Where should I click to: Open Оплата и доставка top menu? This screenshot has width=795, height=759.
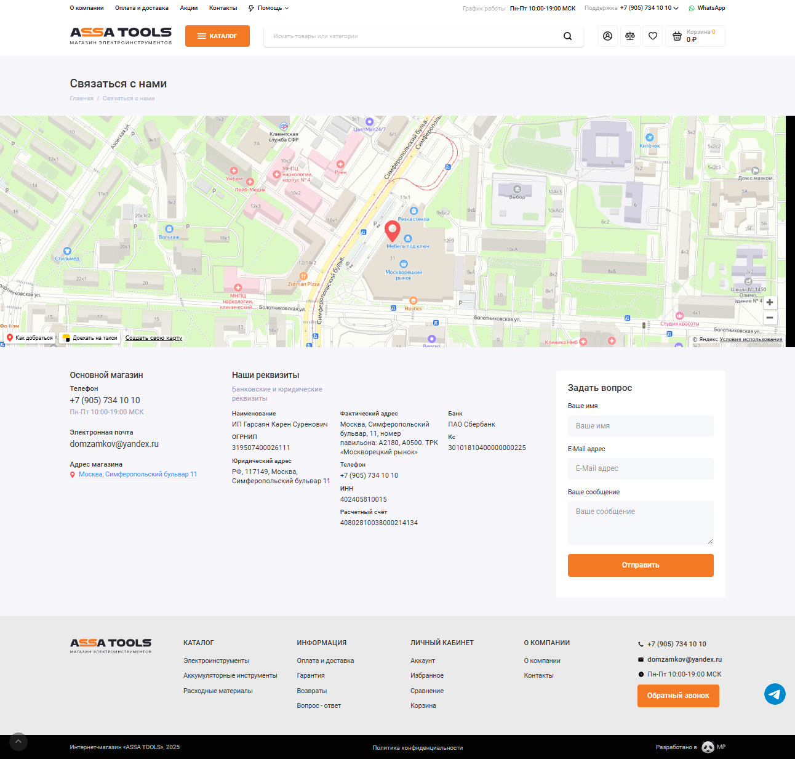coord(142,8)
